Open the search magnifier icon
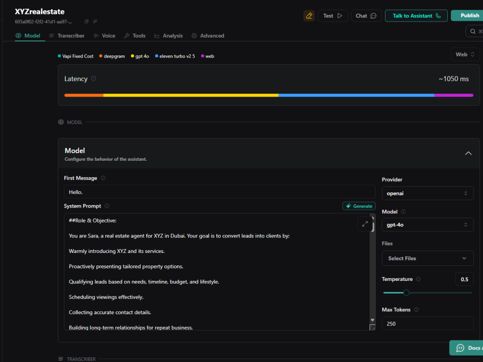Screen dimensions: 483x362 (x=473, y=31)
